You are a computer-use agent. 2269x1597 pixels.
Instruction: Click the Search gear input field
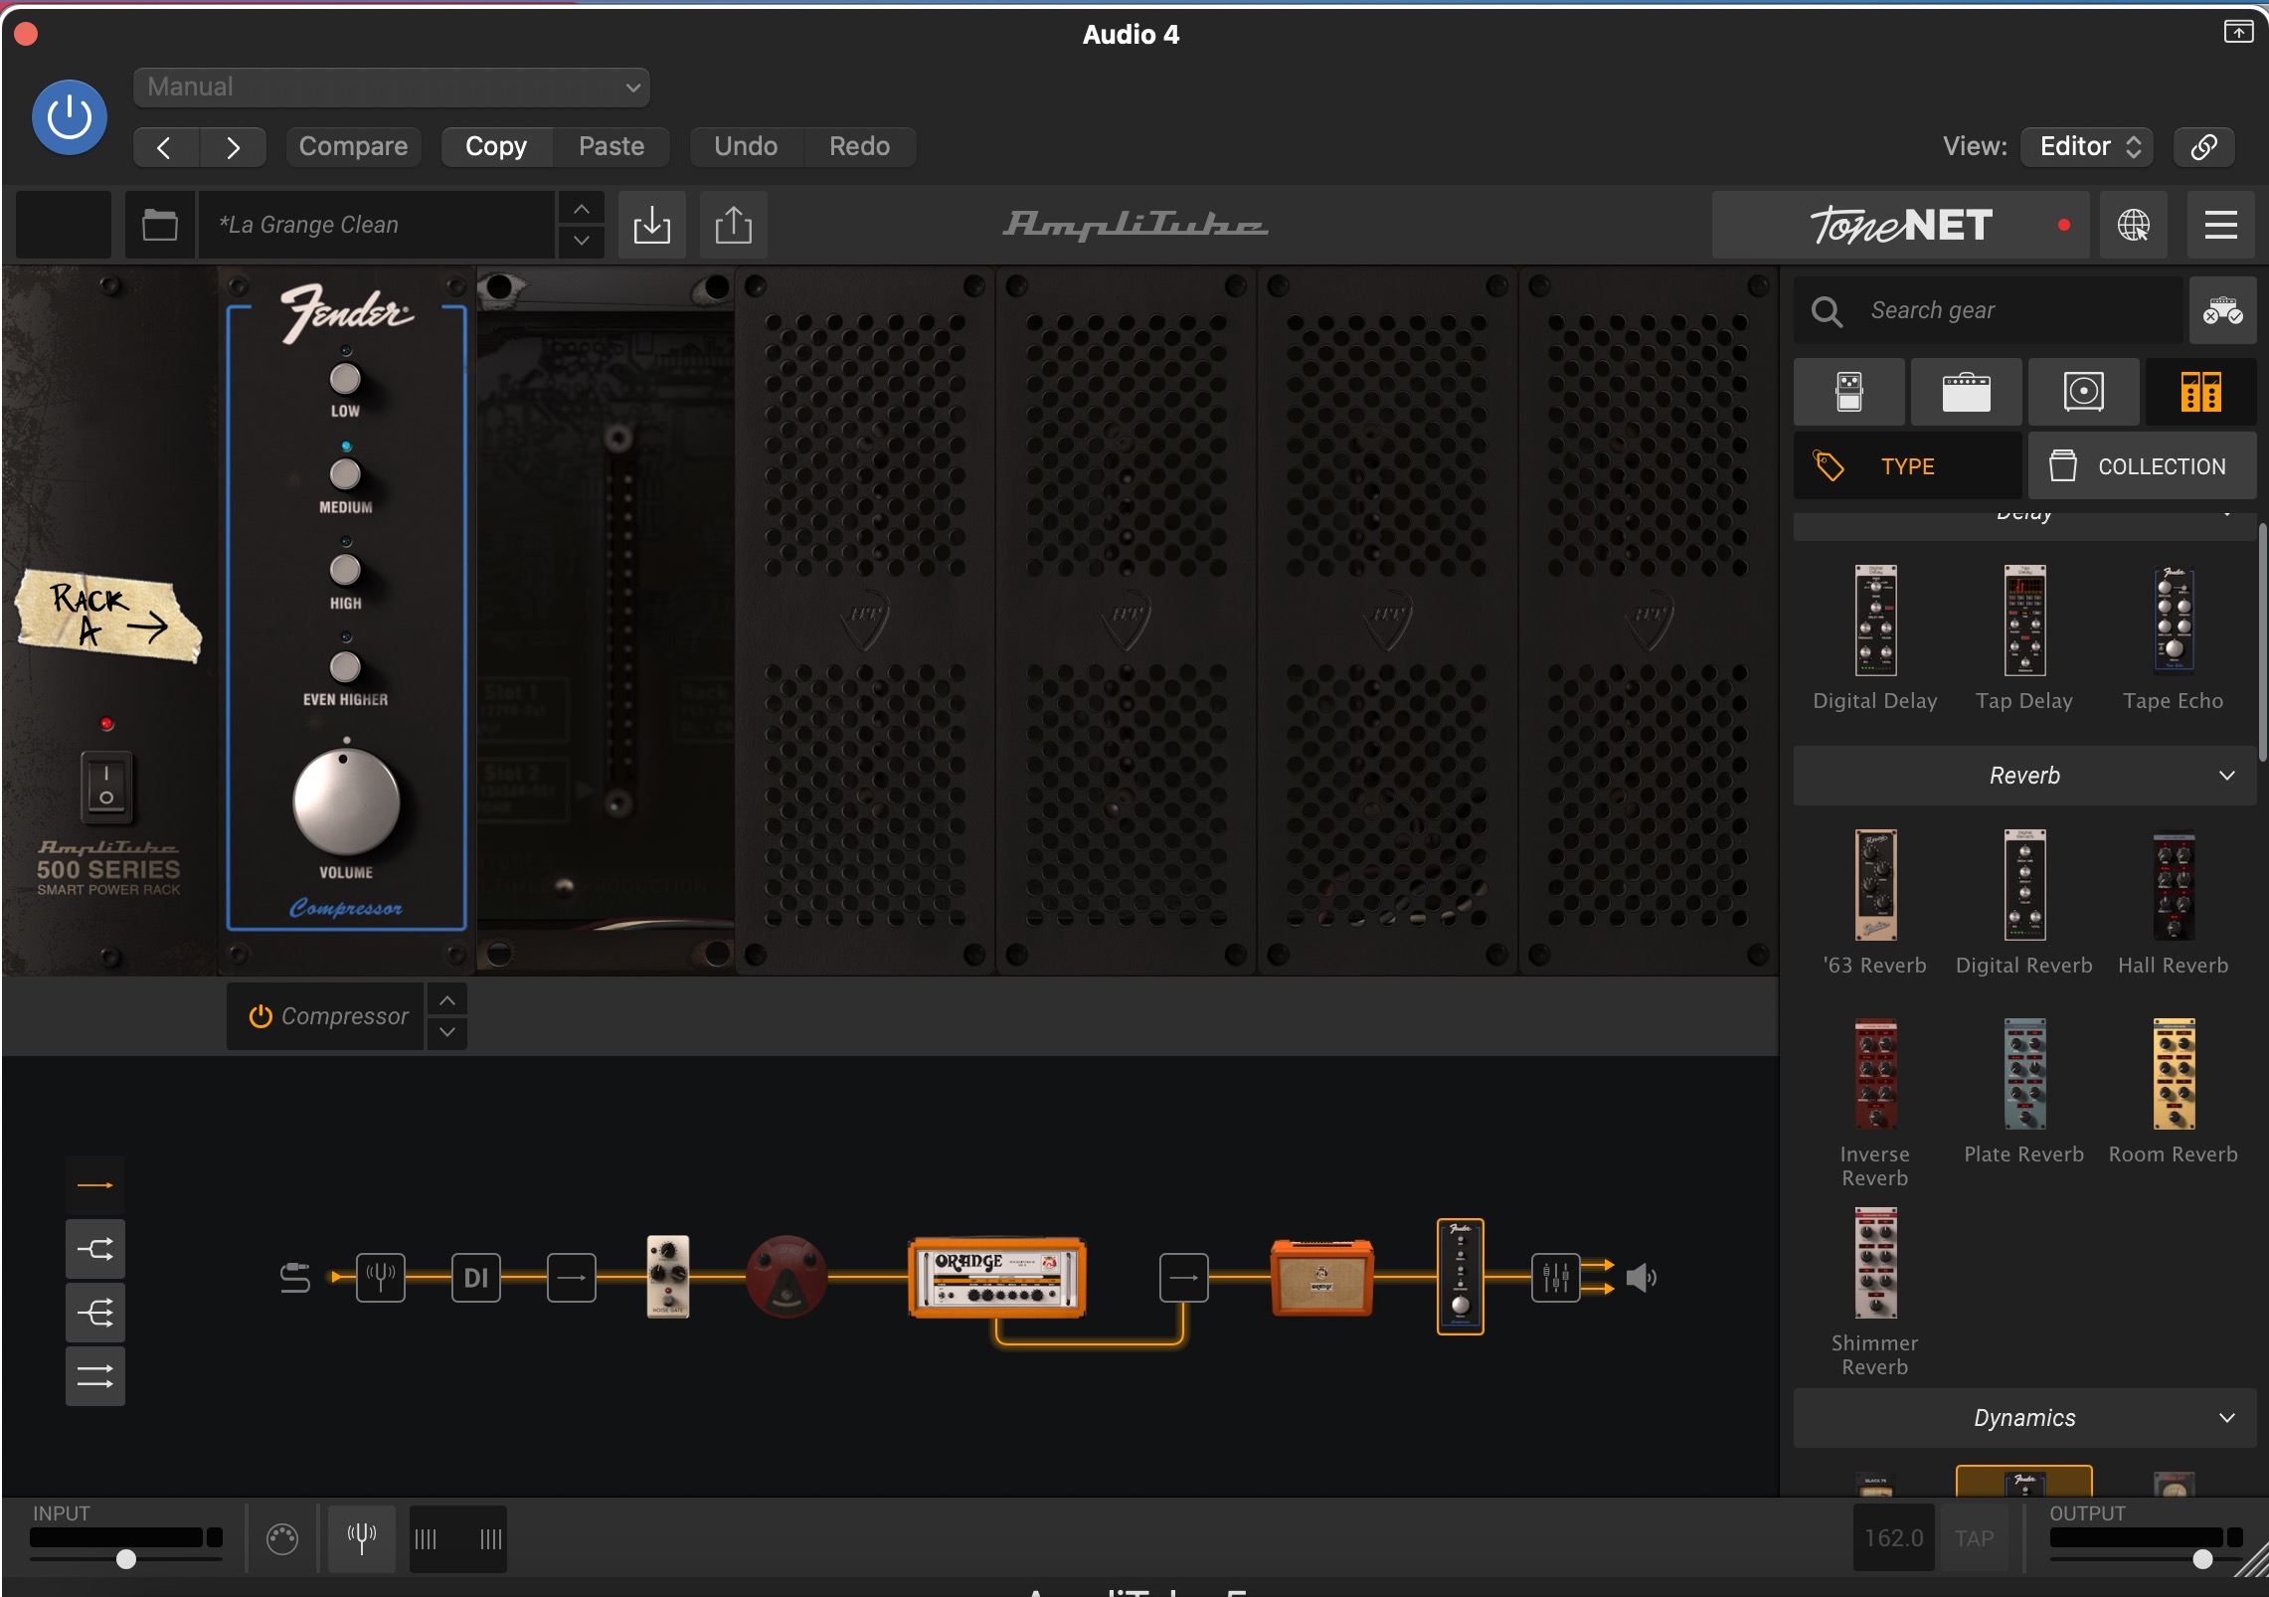point(1988,310)
